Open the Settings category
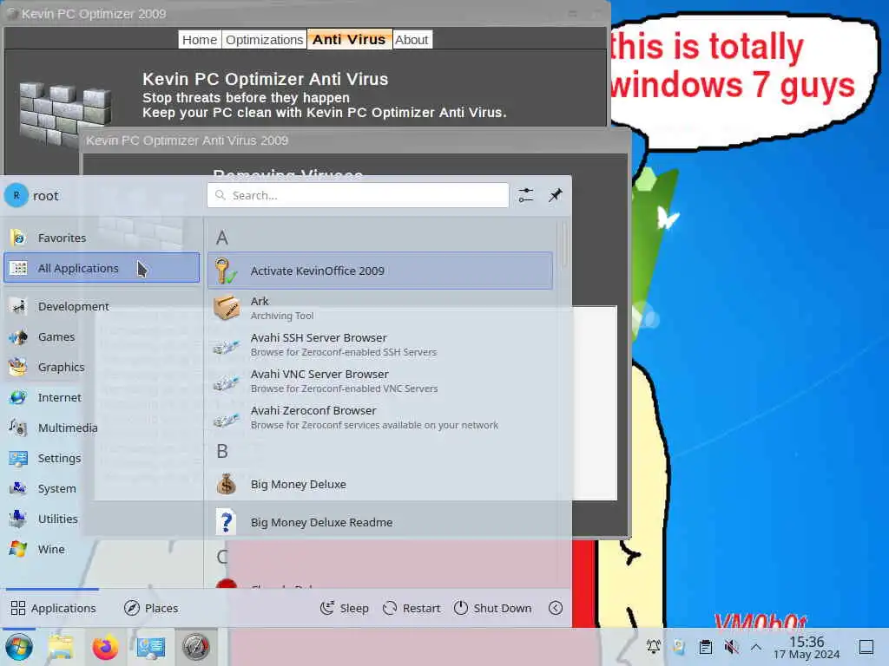This screenshot has width=889, height=666. tap(102, 458)
